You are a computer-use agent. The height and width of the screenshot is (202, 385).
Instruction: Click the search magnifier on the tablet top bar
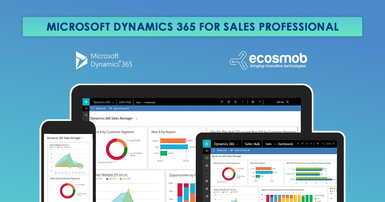298,144
